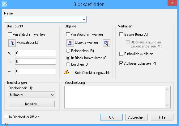Click the IBS application icon in title bar
This screenshot has width=179, height=126.
tap(5, 4)
